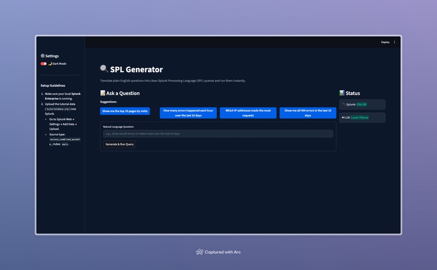Click the 'Make sure your local Splunk' guideline
The image size is (437, 270).
[63, 96]
